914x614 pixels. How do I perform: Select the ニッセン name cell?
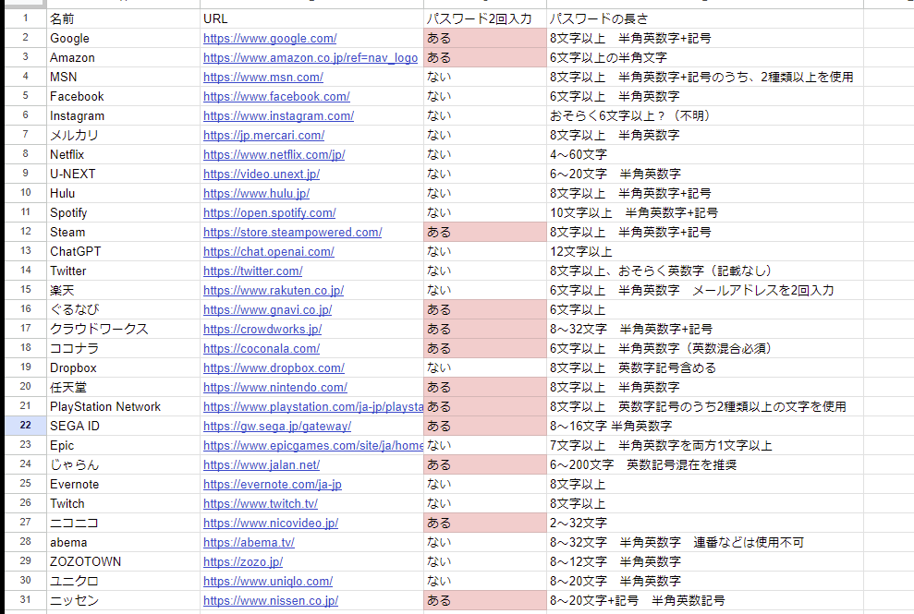point(123,600)
